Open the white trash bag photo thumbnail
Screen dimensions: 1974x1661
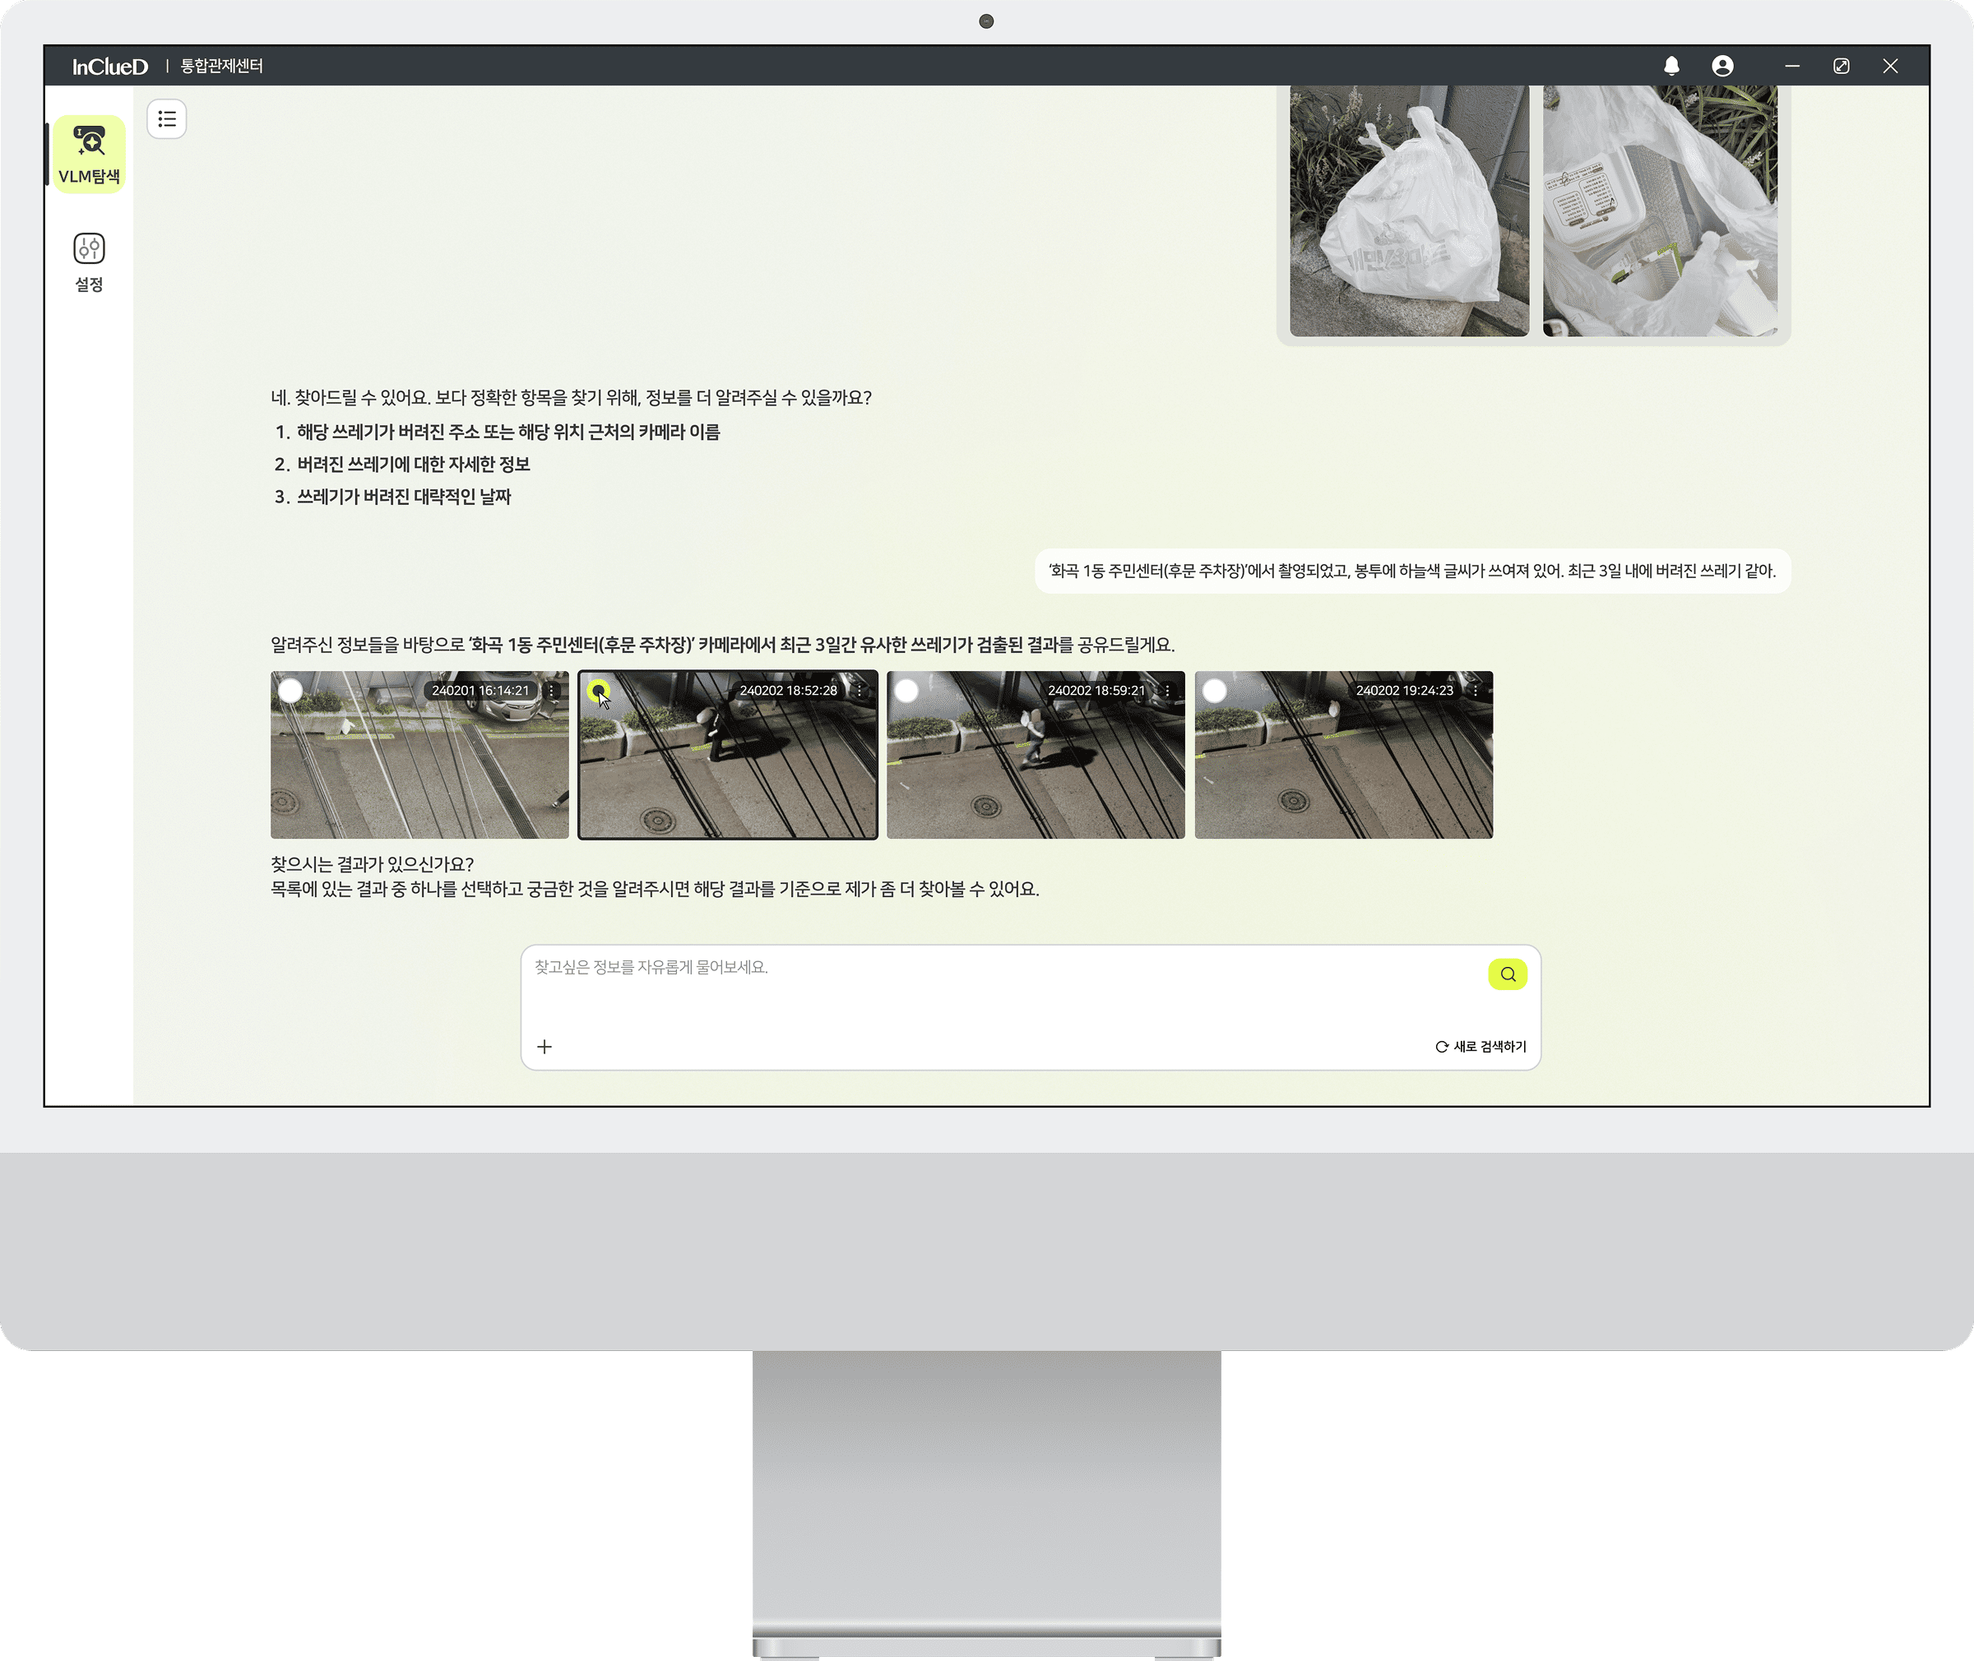pyautogui.click(x=1408, y=210)
